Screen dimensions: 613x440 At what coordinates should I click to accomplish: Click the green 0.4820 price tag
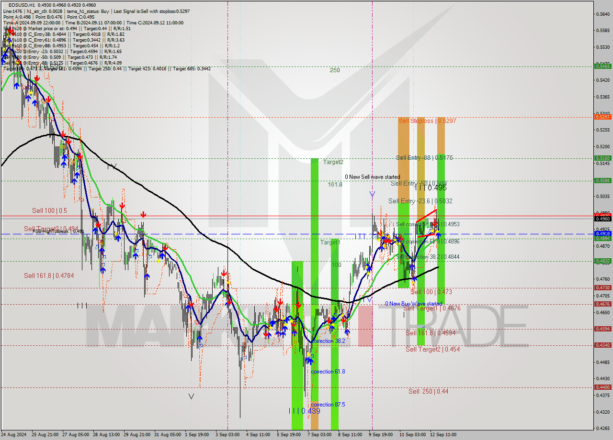[x=602, y=261]
